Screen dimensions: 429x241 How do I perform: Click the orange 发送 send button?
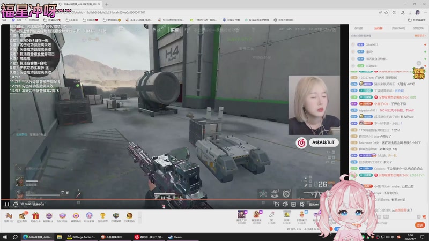(x=420, y=225)
